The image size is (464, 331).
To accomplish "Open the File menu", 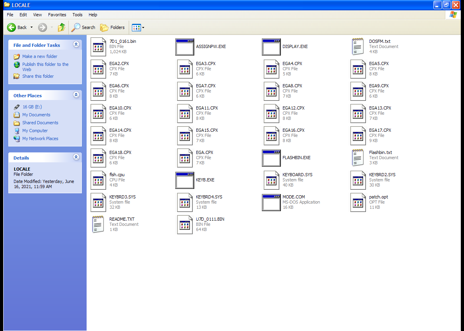I will pos(10,15).
